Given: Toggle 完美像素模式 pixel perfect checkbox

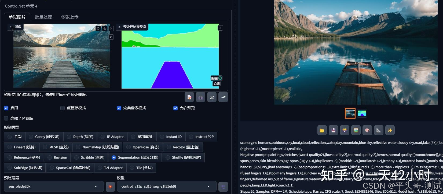Looking at the screenshot, I should [x=119, y=108].
